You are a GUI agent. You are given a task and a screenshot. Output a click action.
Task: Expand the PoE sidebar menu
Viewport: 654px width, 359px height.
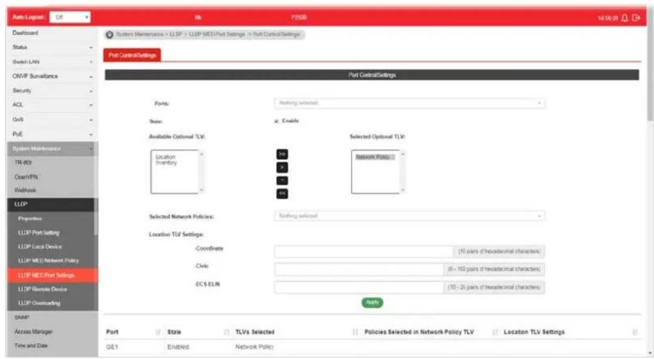click(52, 135)
